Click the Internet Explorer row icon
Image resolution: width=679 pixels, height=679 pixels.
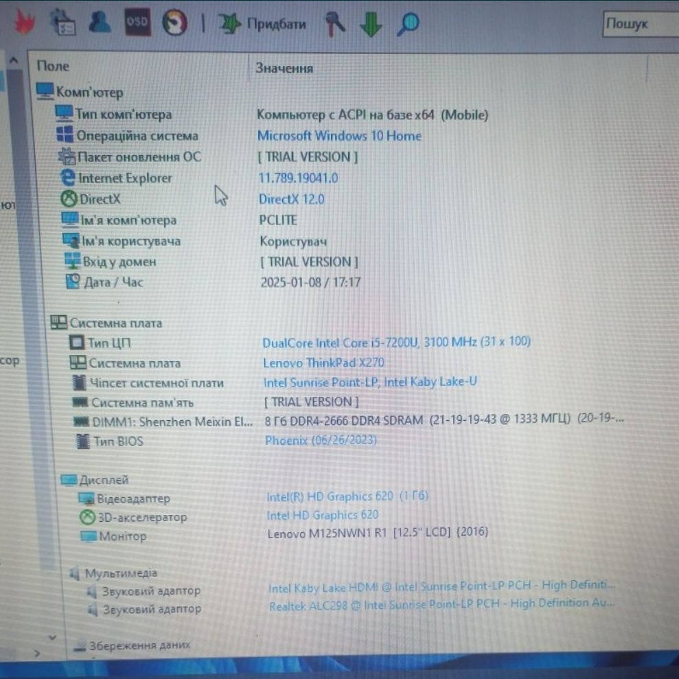(68, 178)
